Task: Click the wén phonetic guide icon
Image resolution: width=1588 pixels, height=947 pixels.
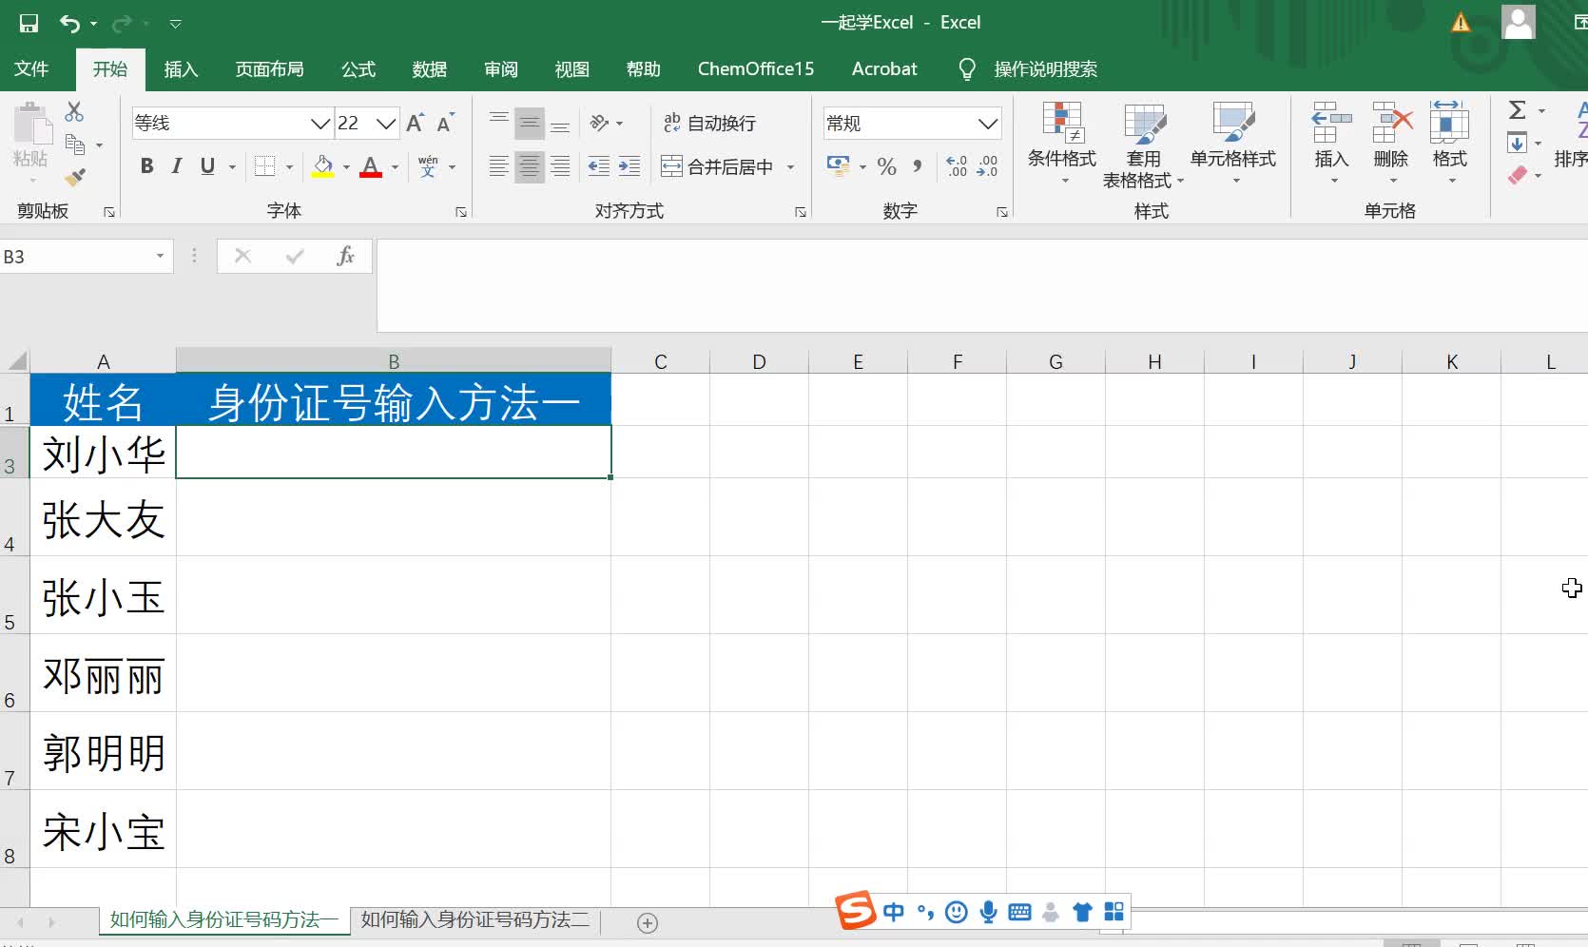Action: 428,166
